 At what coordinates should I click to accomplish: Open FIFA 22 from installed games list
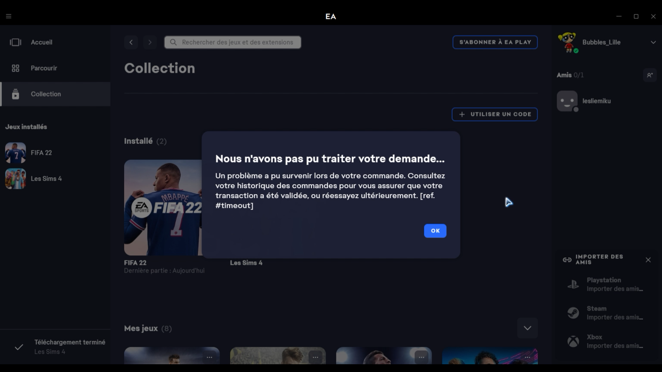point(55,153)
